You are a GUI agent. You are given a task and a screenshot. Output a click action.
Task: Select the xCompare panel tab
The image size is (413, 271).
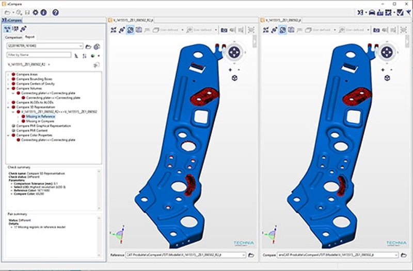[x=11, y=20]
